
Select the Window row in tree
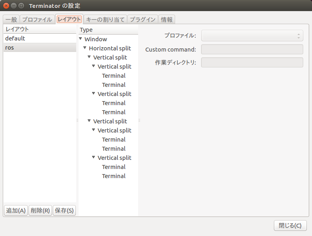108,39
